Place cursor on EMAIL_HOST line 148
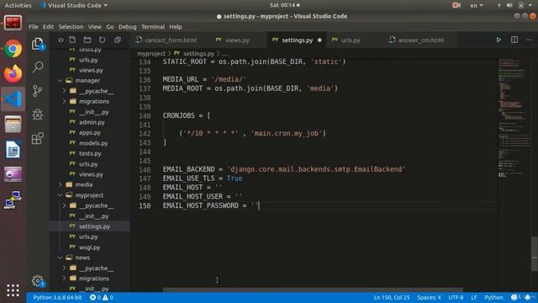The height and width of the screenshot is (303, 538). pos(193,187)
